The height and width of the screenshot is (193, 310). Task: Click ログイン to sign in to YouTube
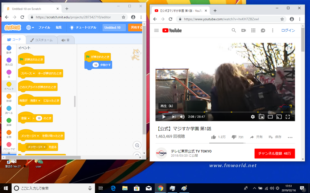288,30
